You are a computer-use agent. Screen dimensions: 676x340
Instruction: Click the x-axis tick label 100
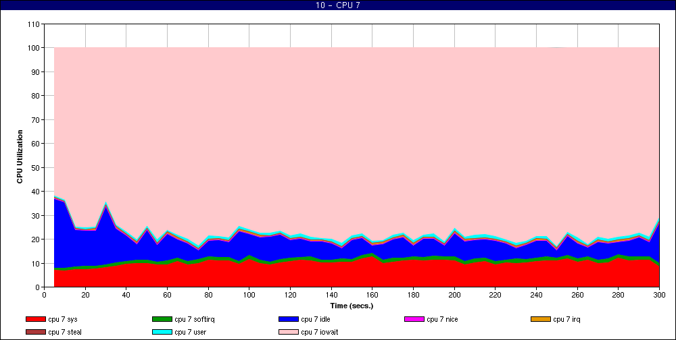[249, 295]
